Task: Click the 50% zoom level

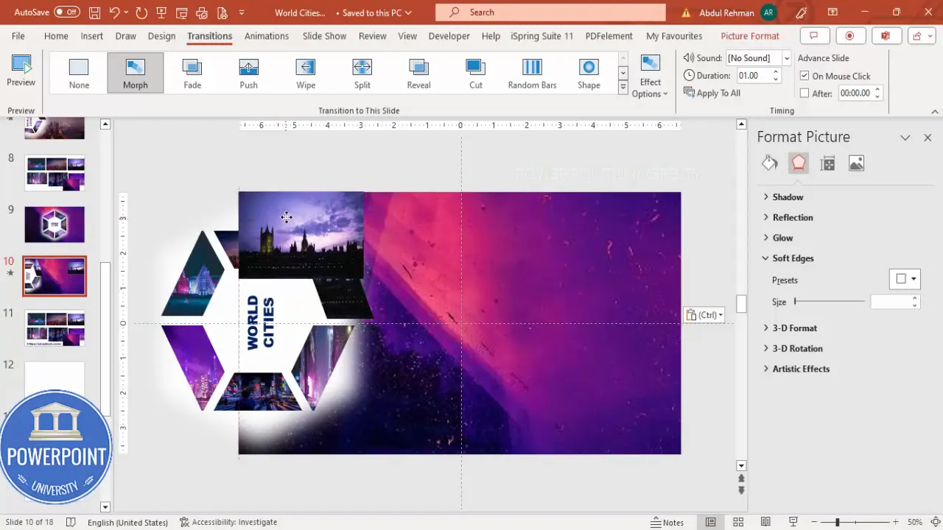Action: (x=915, y=522)
